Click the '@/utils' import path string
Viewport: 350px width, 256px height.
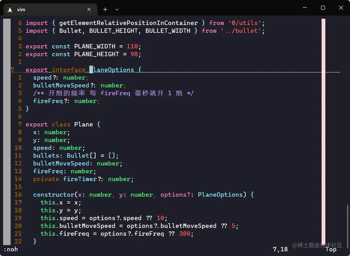click(245, 23)
